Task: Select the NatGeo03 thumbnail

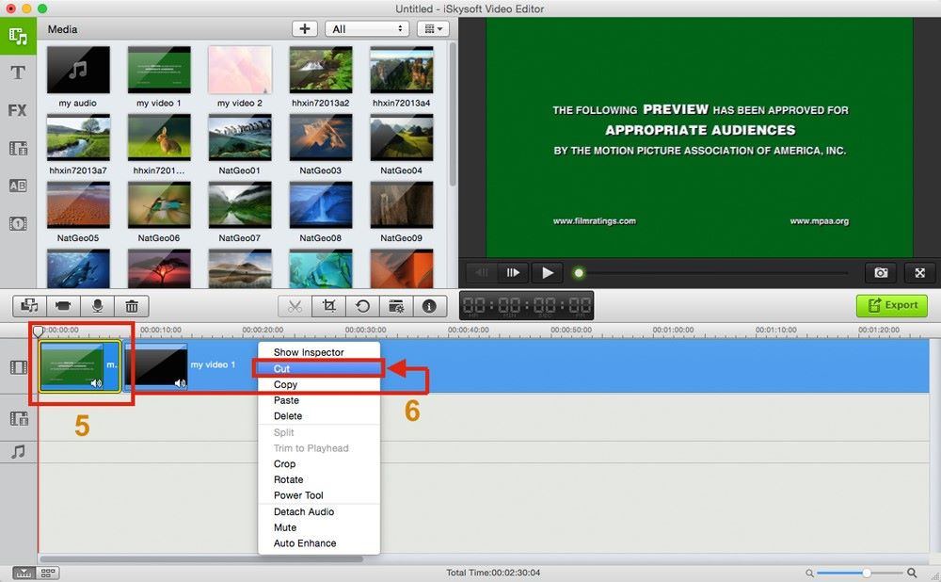Action: pyautogui.click(x=321, y=137)
